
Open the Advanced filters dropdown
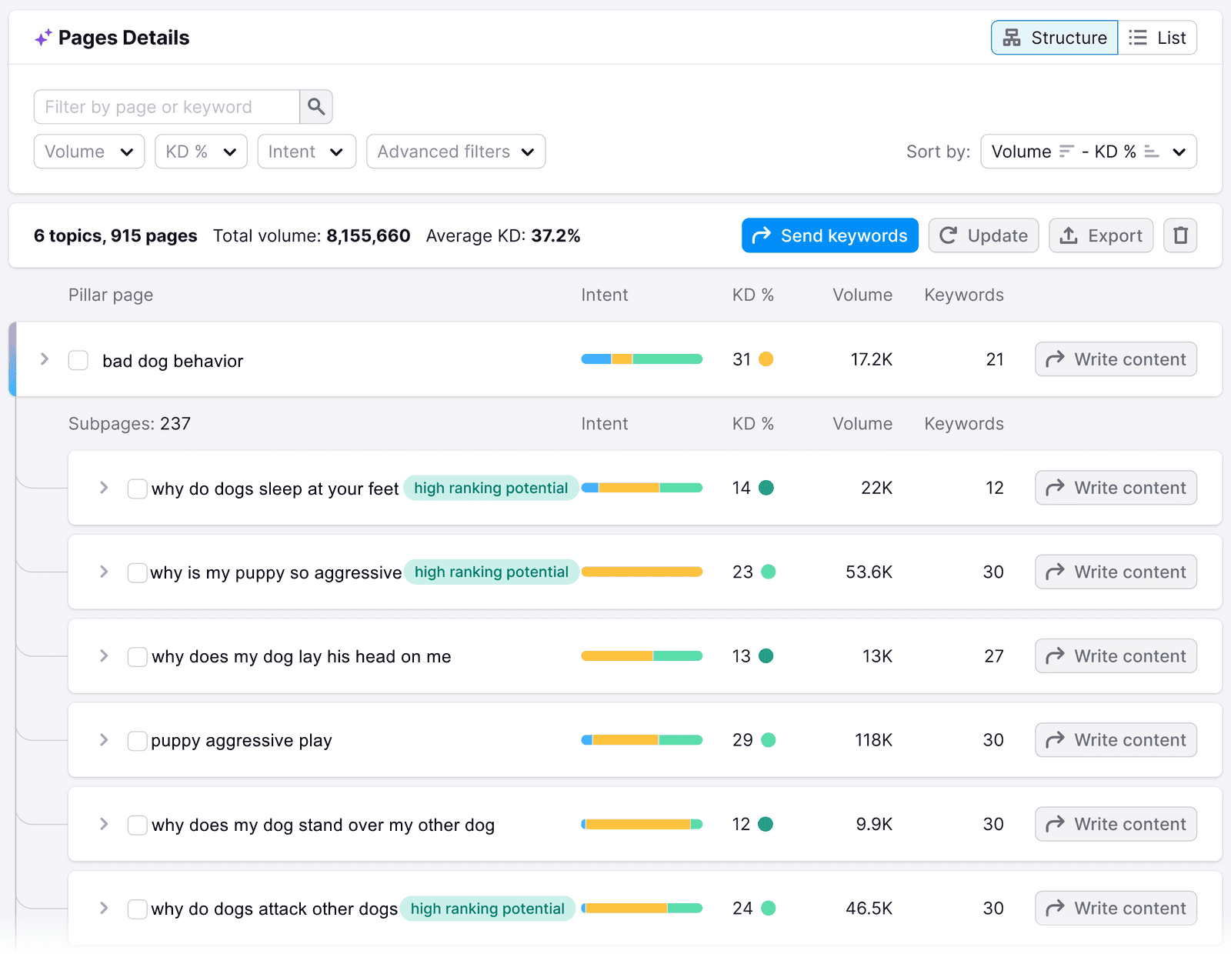455,152
